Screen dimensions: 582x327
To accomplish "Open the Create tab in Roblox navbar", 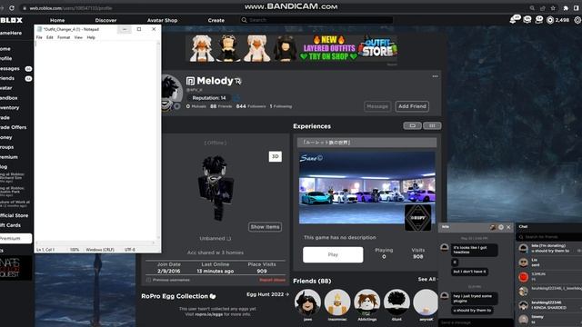I will tap(216, 20).
